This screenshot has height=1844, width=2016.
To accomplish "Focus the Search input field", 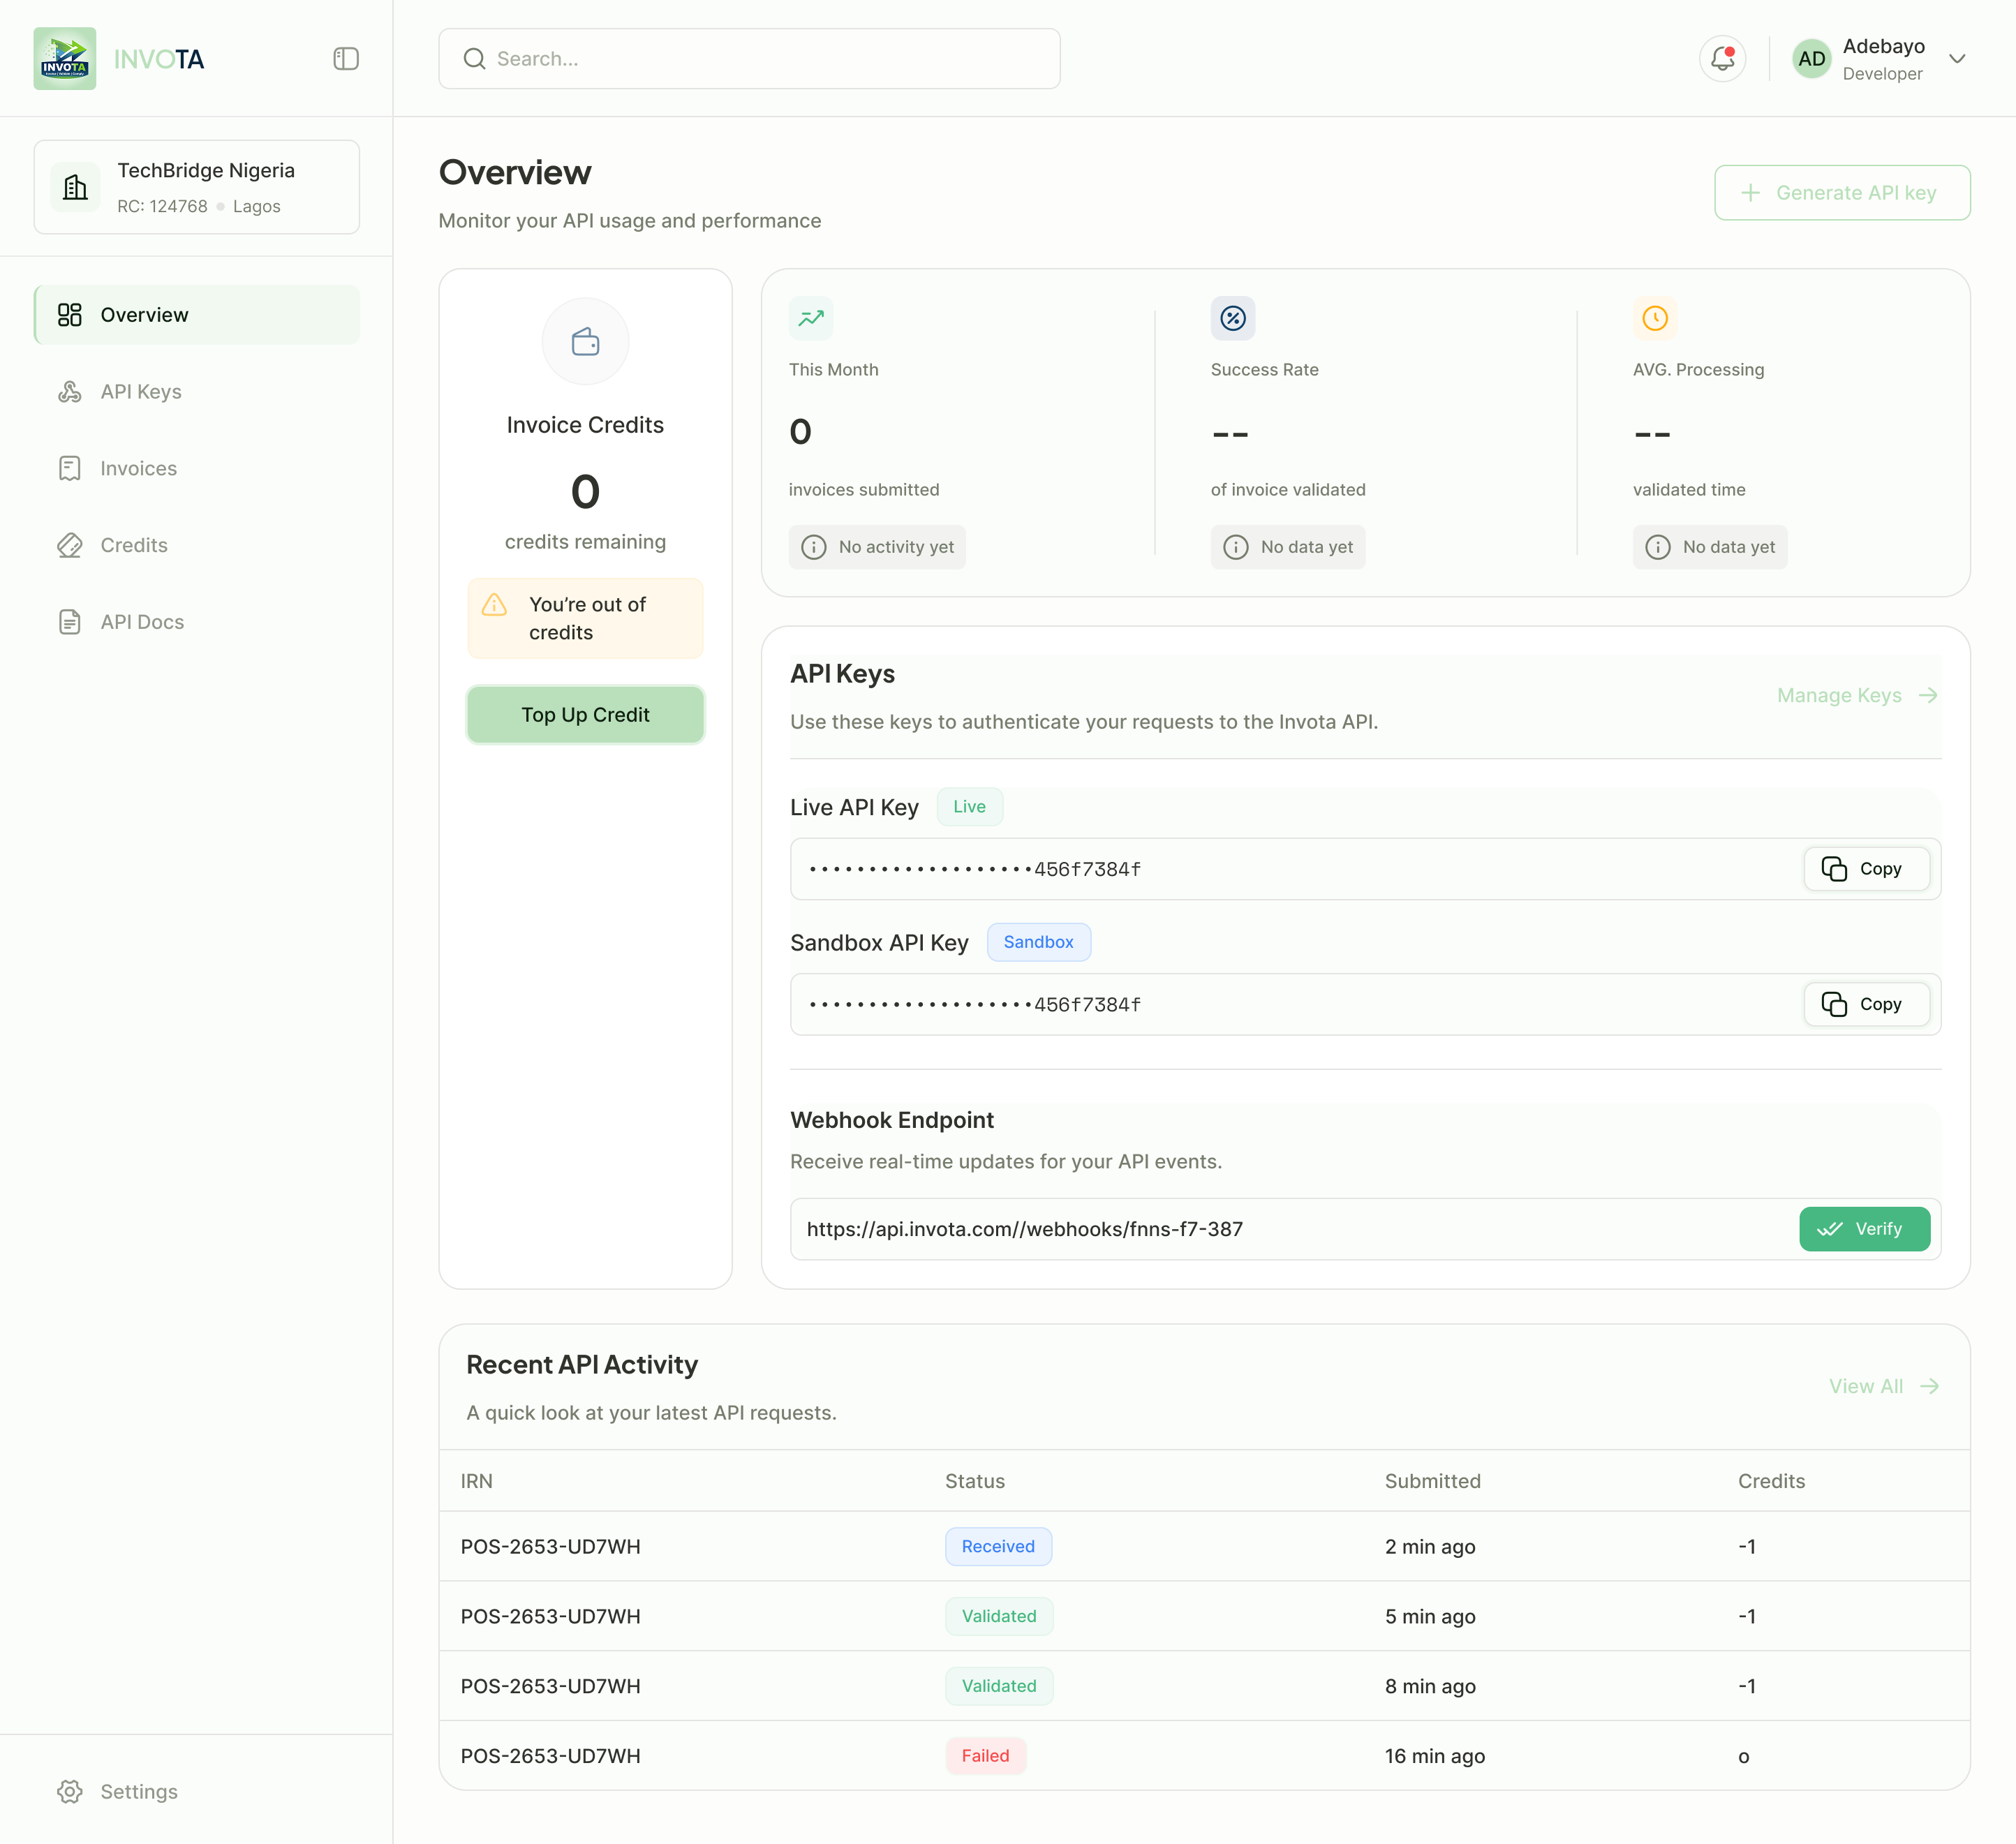I will pyautogui.click(x=749, y=59).
